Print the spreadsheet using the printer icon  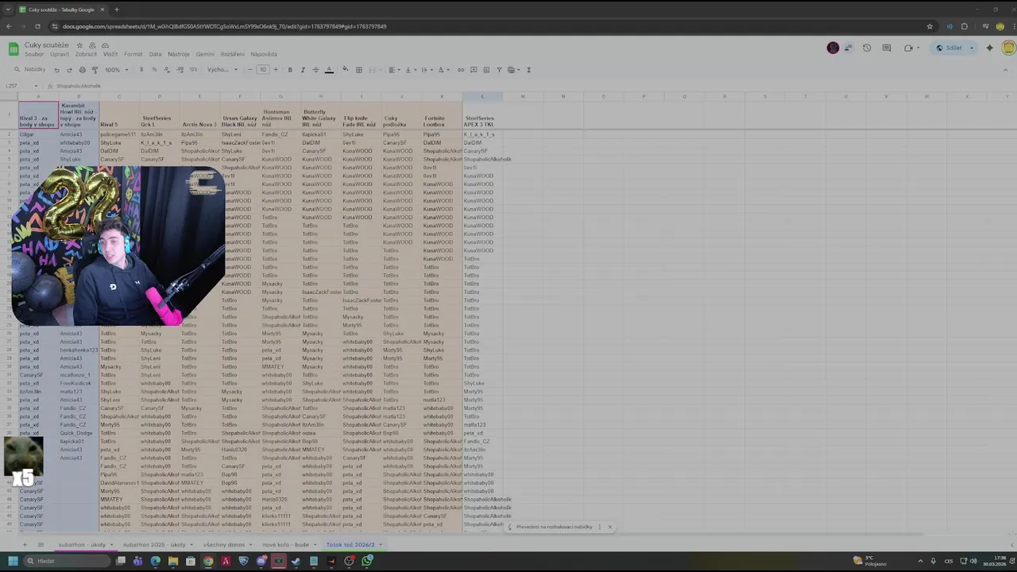coord(83,70)
